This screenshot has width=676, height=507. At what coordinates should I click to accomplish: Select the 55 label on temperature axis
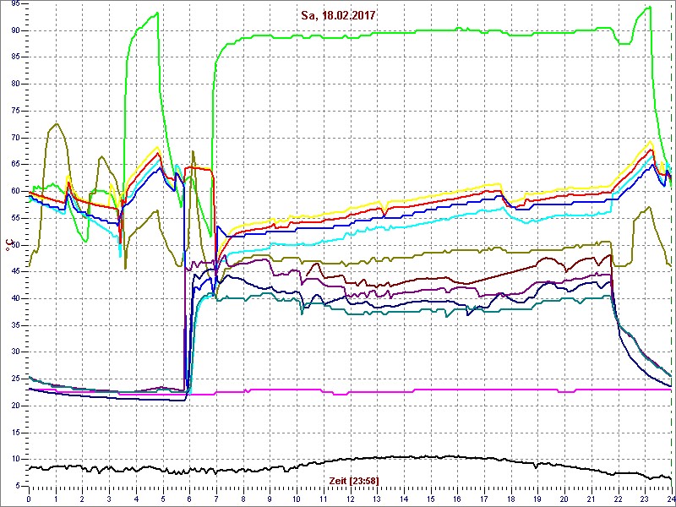click(x=14, y=219)
